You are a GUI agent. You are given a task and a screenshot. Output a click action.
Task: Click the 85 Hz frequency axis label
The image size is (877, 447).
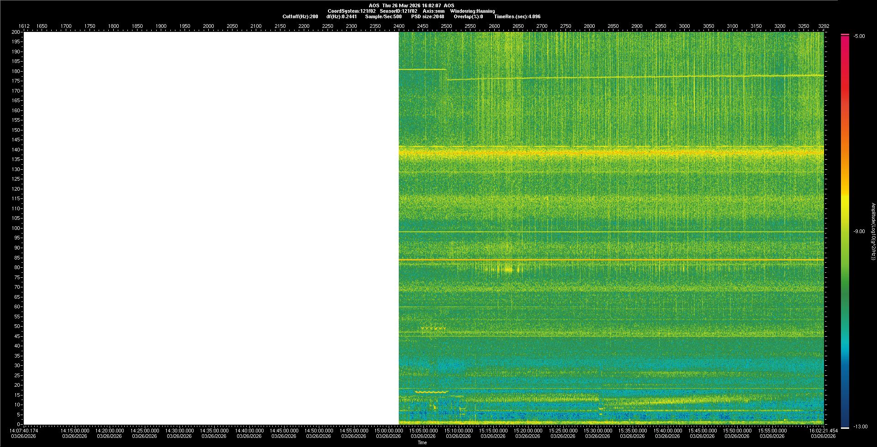click(x=17, y=258)
